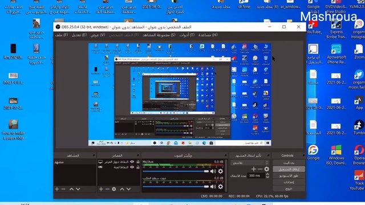
Task: Undock the Controls panel via header icon
Action: (303, 155)
